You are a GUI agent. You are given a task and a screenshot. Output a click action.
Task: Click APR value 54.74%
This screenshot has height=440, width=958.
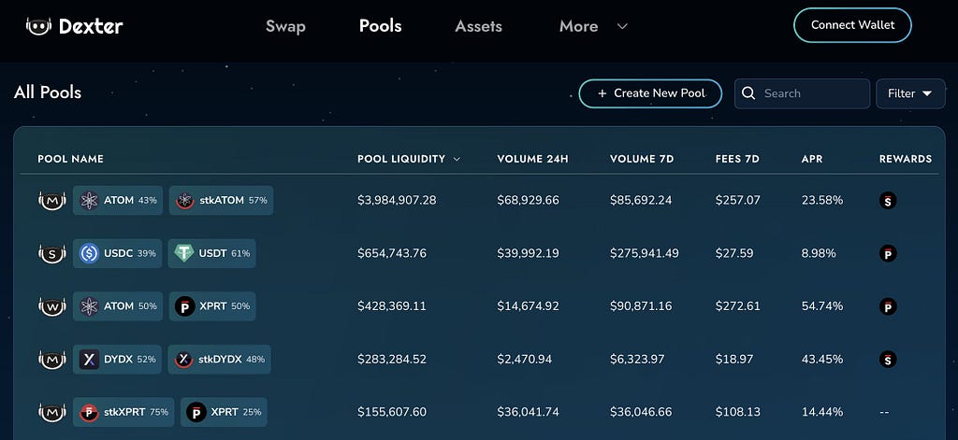822,306
